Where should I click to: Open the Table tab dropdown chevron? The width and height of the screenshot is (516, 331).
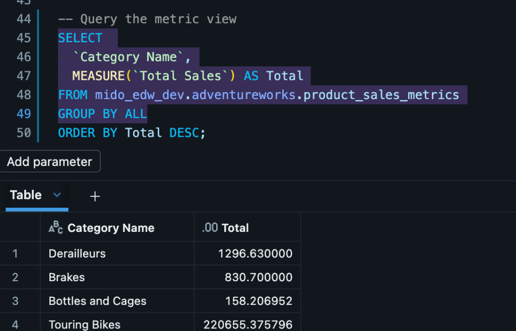(x=57, y=195)
